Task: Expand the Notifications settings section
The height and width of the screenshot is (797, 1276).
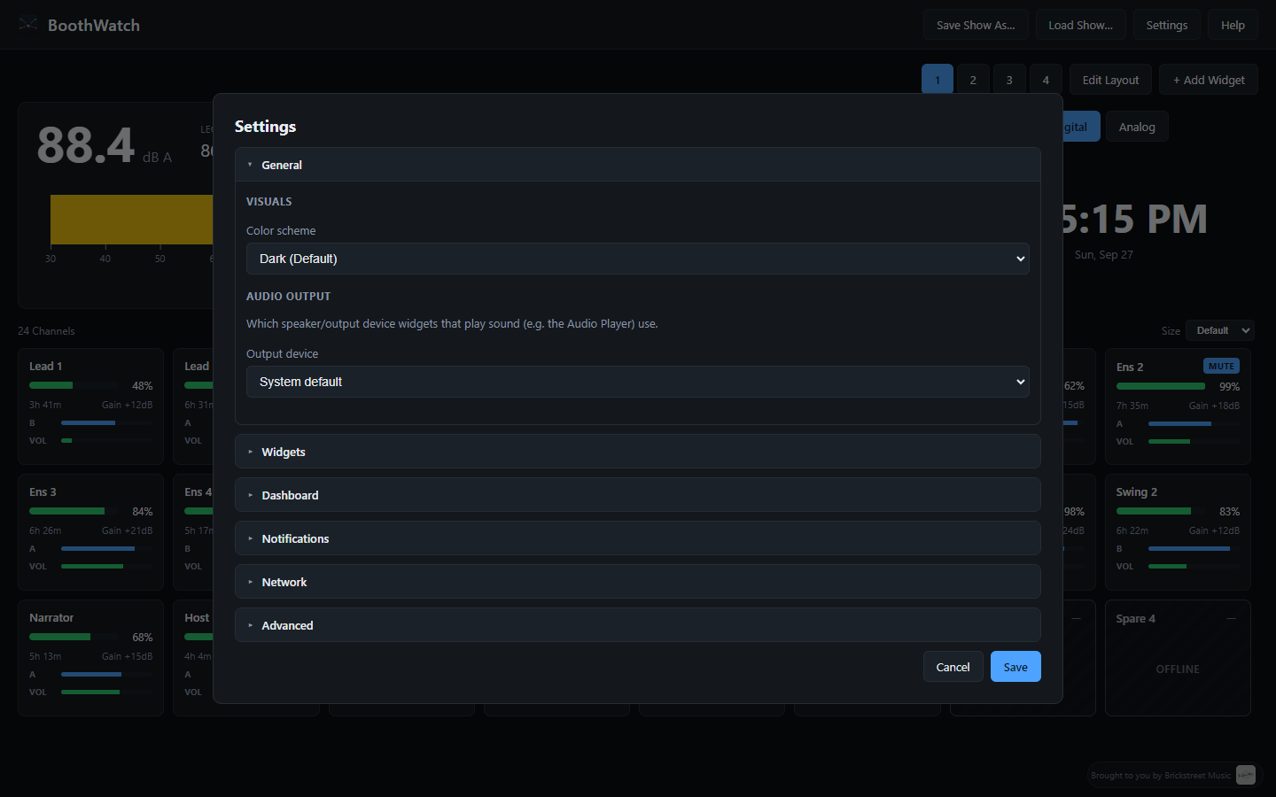Action: pyautogui.click(x=638, y=538)
